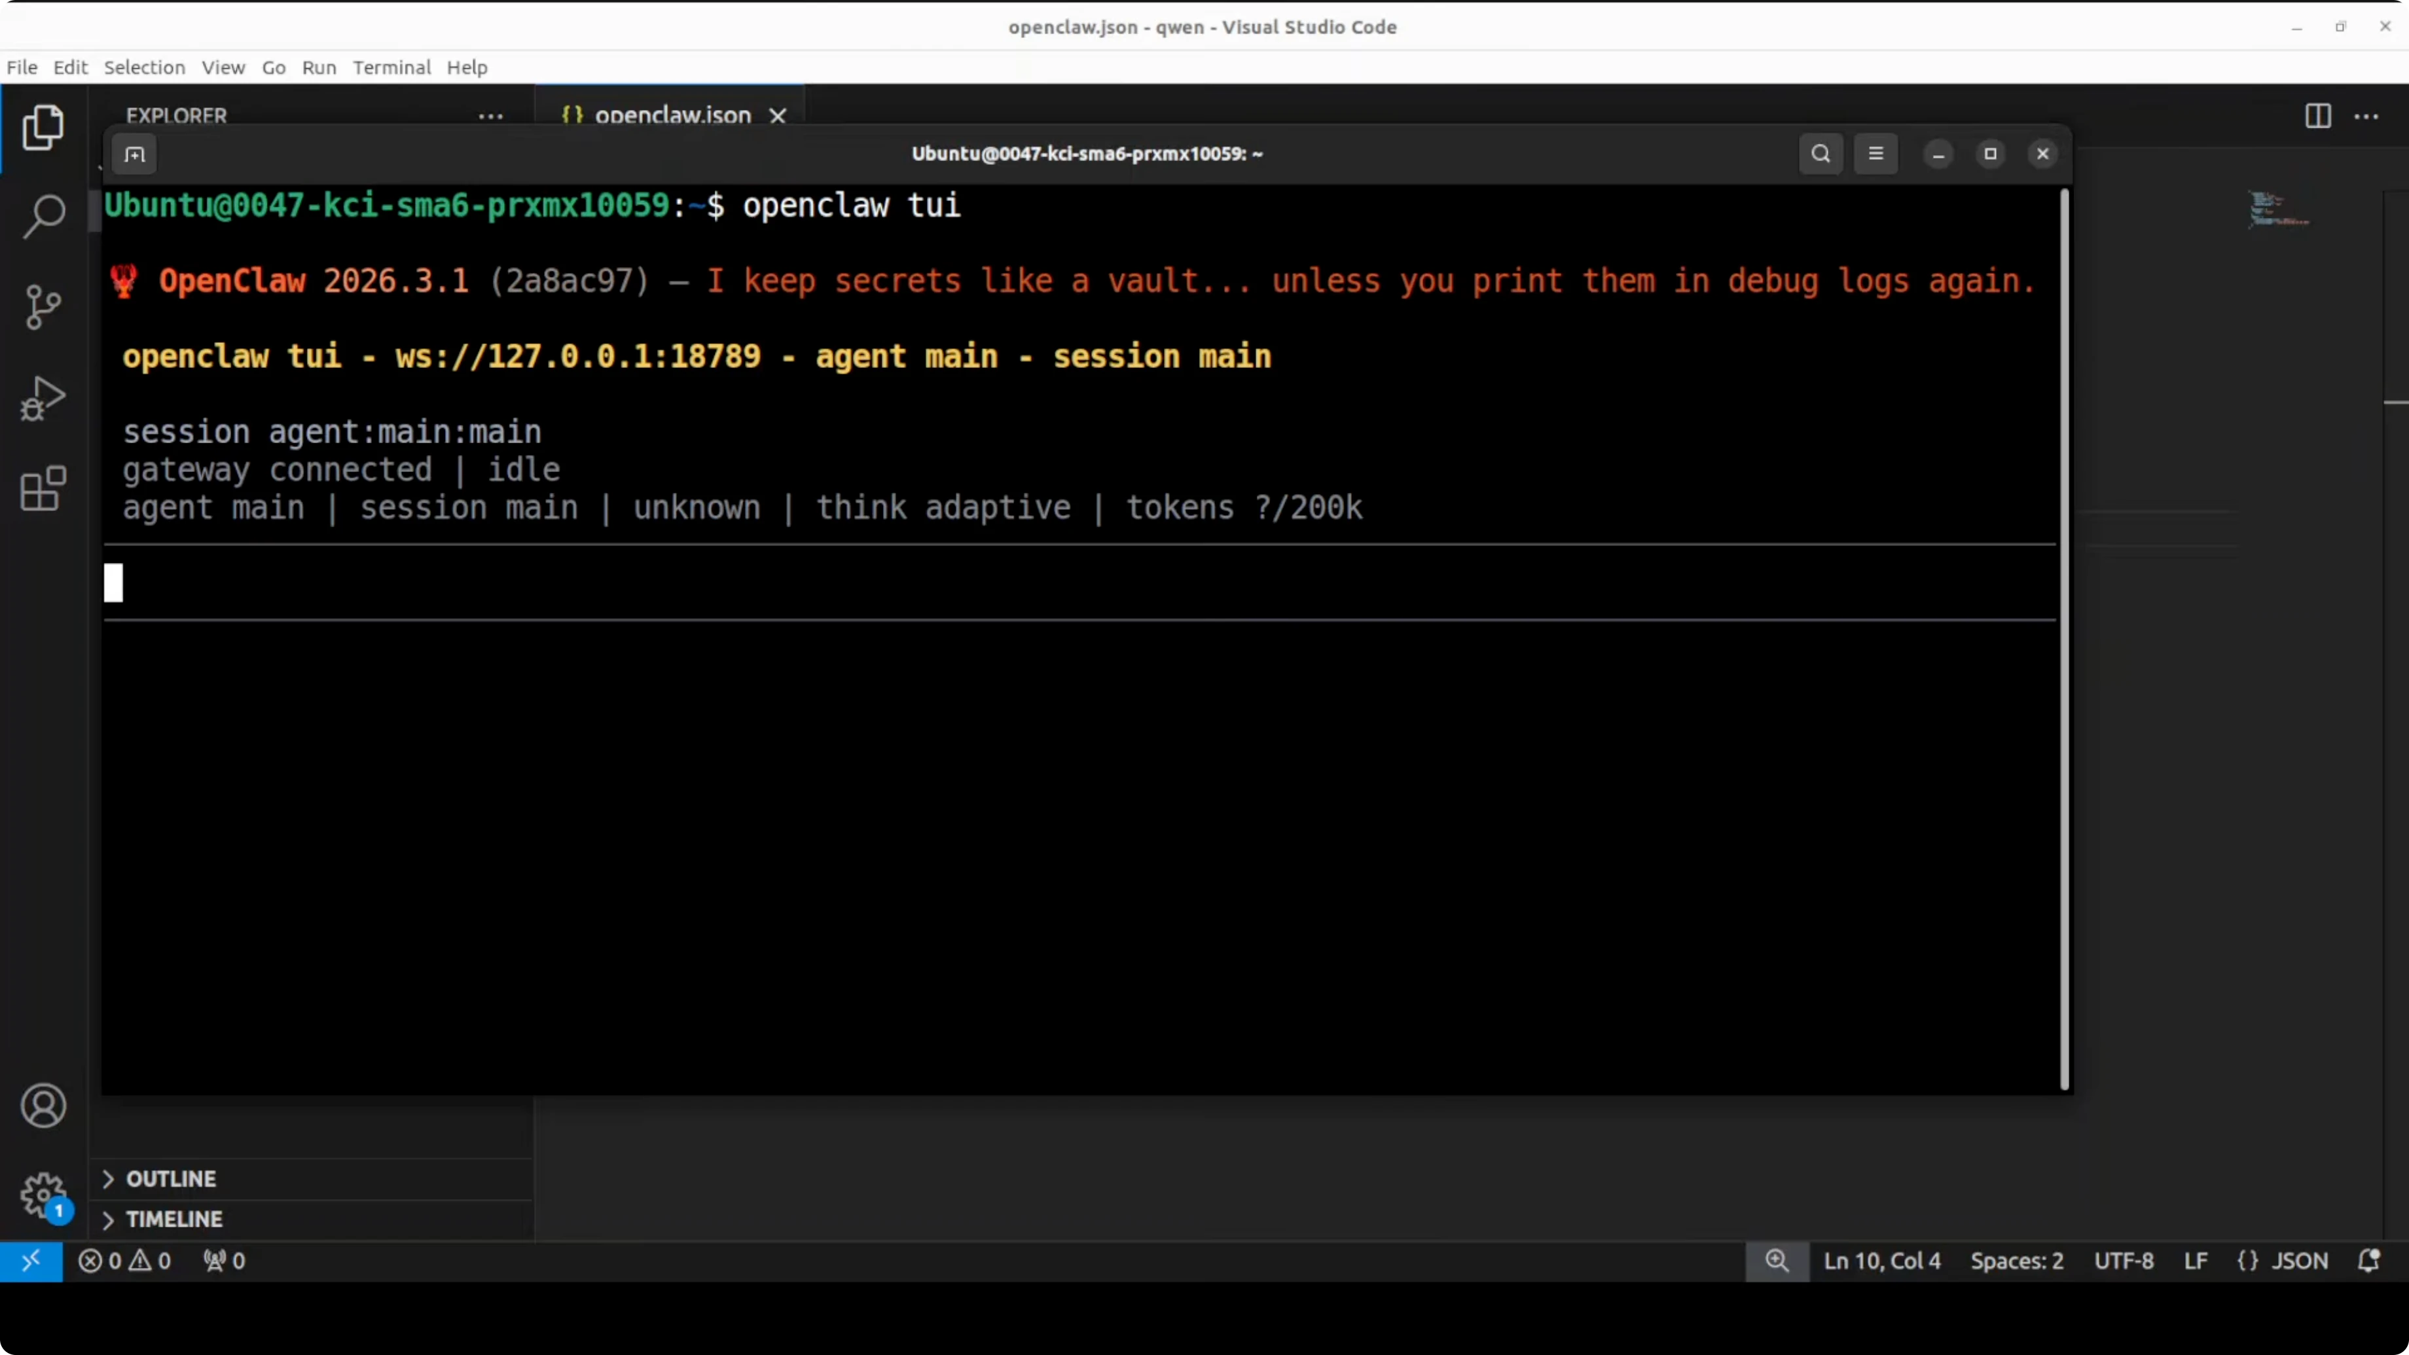Click Ln 10, Col 4 indicator

tap(1881, 1261)
